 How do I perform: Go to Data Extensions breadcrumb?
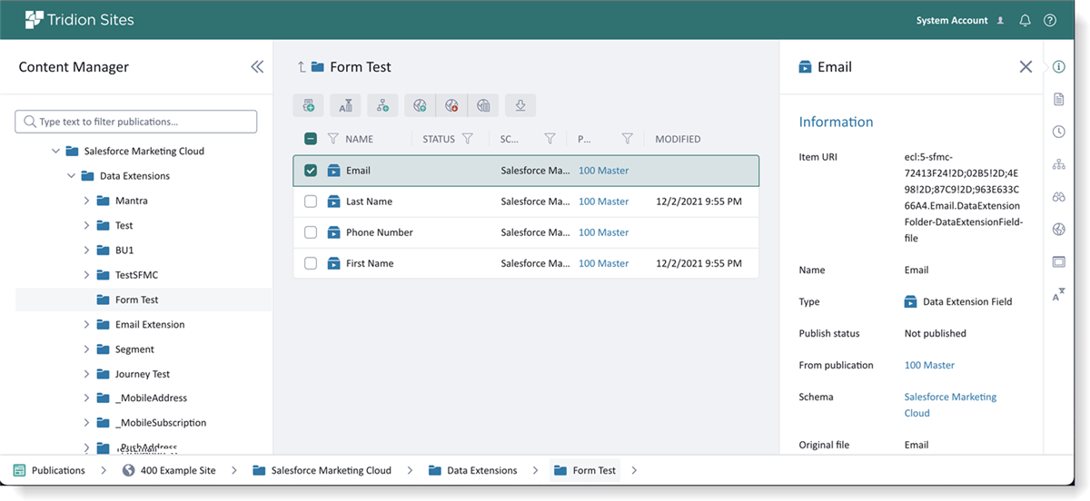[x=472, y=470]
